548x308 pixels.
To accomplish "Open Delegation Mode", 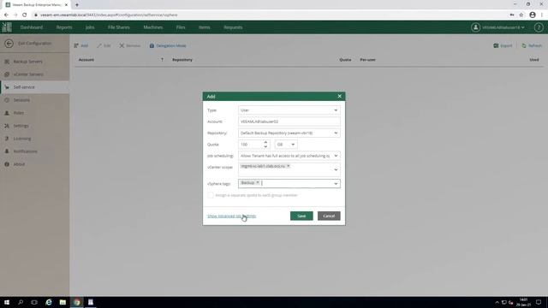I will (x=168, y=45).
